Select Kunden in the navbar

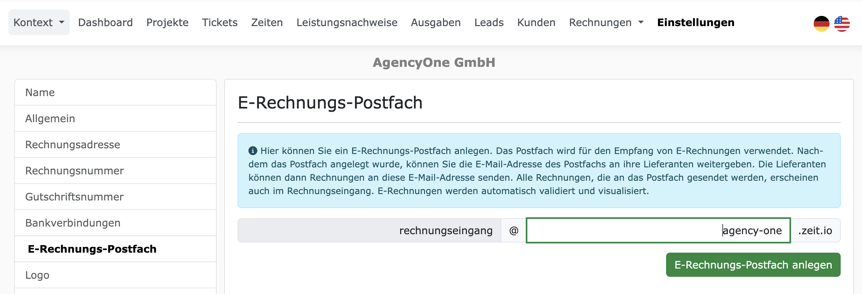tap(536, 23)
